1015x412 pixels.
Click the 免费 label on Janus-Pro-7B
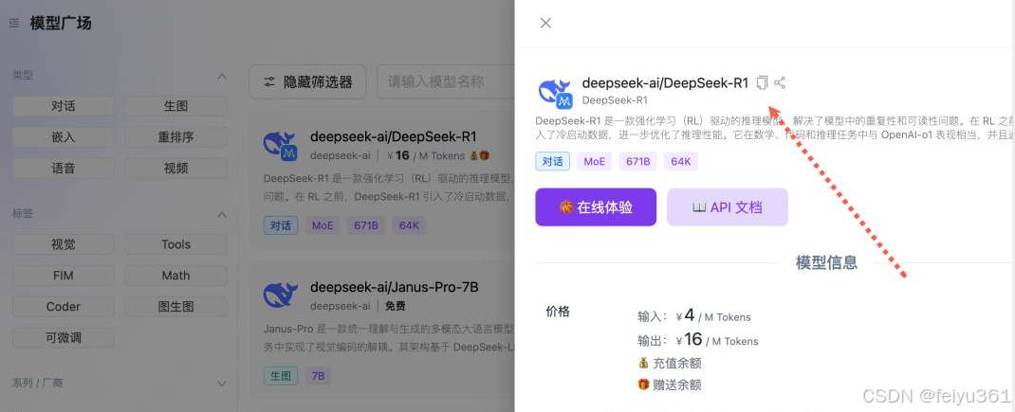coord(395,305)
